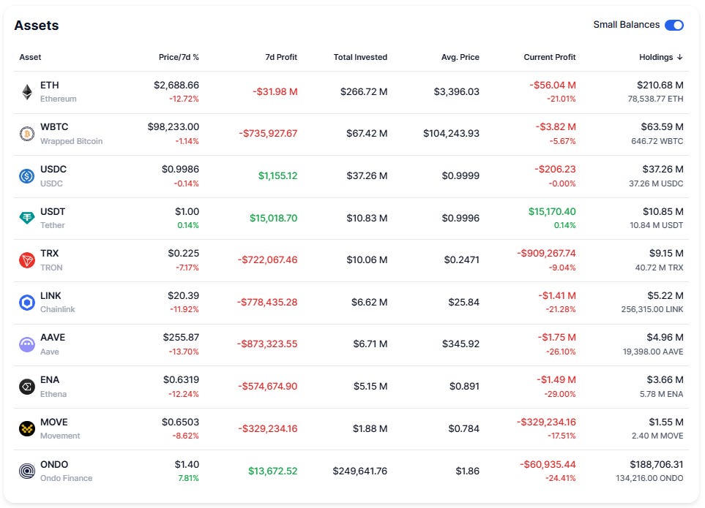
Task: Click MOVE total invested $1.88 M
Action: [370, 428]
